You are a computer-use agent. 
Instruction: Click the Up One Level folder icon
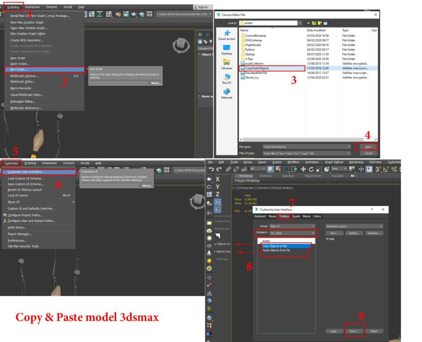pos(314,23)
